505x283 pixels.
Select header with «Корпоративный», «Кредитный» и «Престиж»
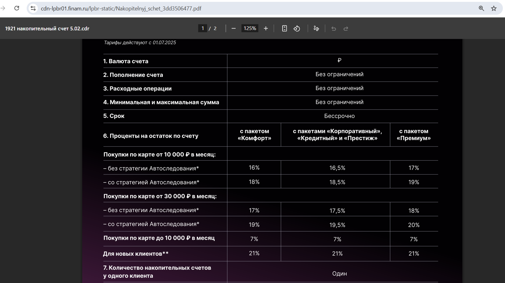pyautogui.click(x=337, y=135)
